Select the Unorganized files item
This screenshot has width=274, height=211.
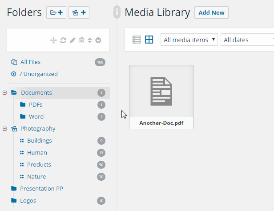[x=39, y=74]
